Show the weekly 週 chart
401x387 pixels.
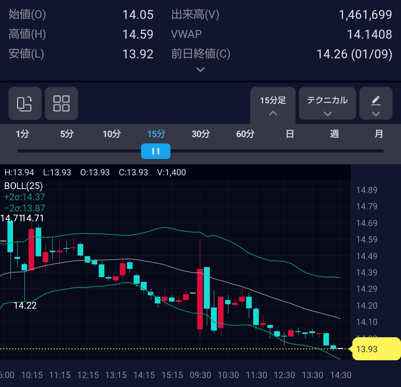click(x=334, y=134)
